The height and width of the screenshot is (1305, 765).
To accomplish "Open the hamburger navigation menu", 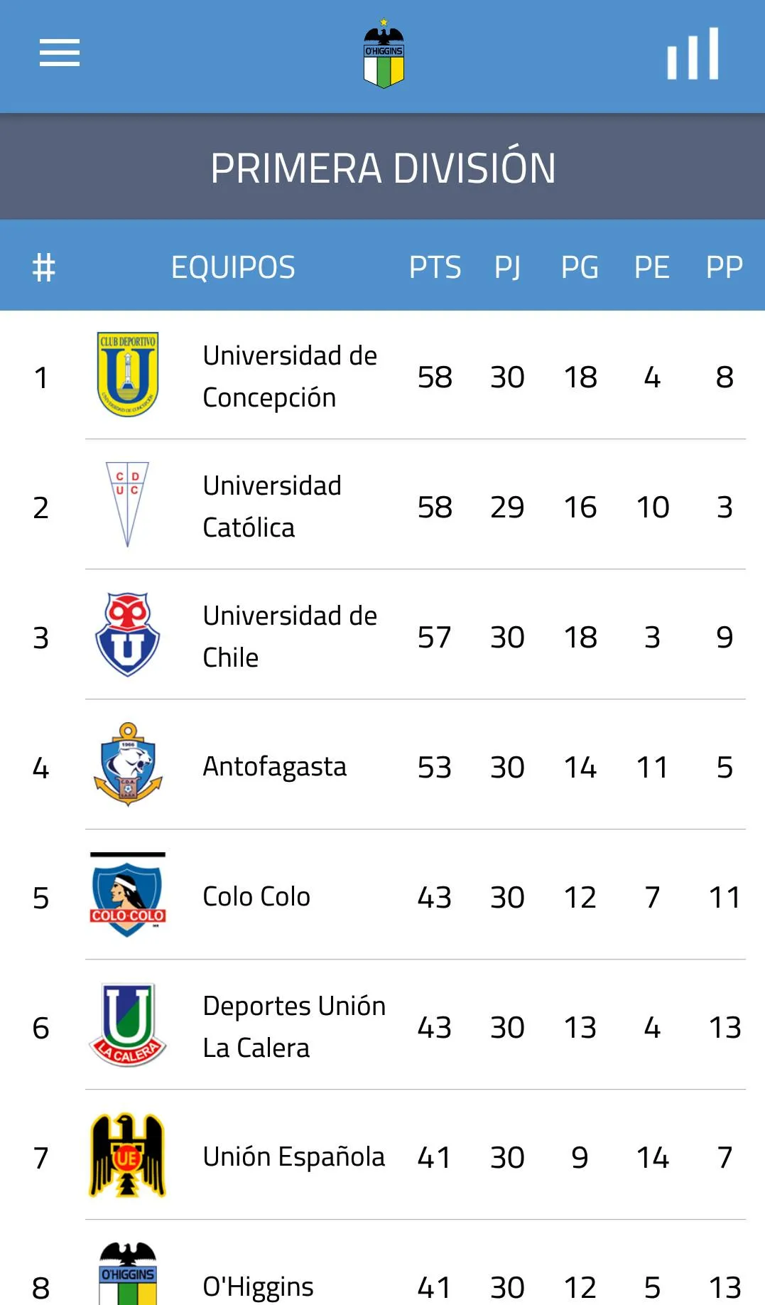I will tap(60, 53).
